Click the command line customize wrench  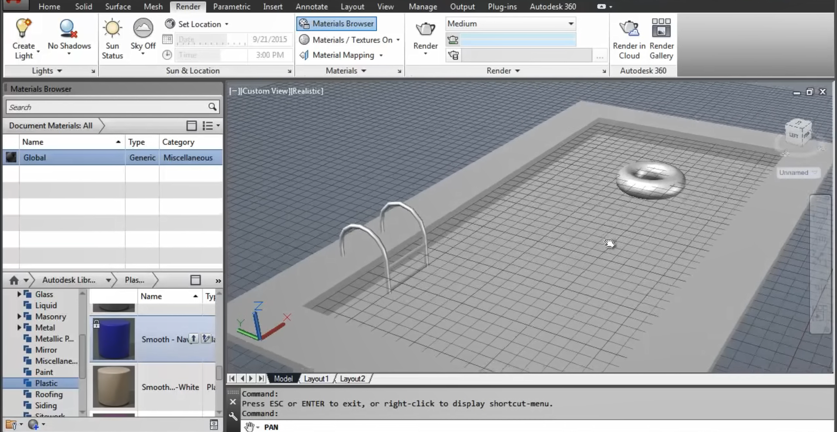pyautogui.click(x=233, y=416)
